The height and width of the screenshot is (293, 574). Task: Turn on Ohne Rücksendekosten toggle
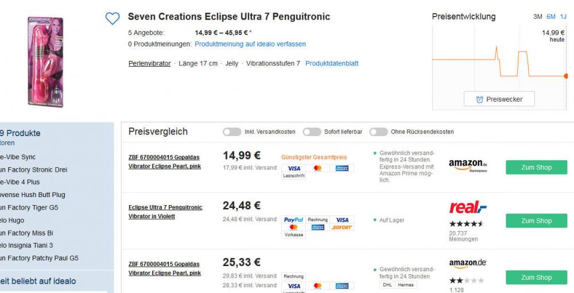click(378, 132)
